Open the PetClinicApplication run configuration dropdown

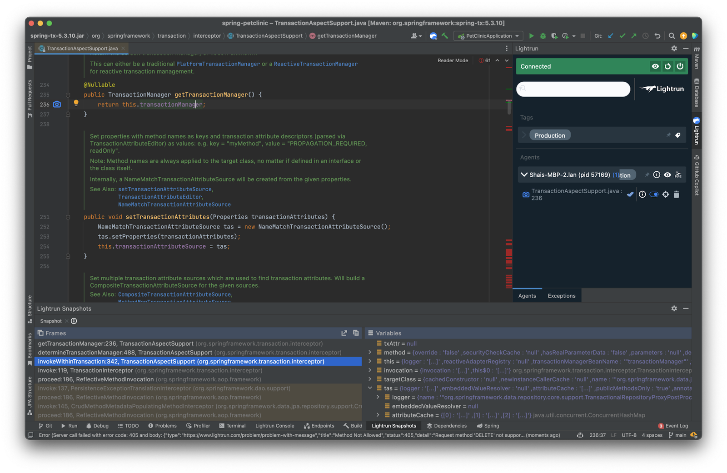(x=489, y=36)
